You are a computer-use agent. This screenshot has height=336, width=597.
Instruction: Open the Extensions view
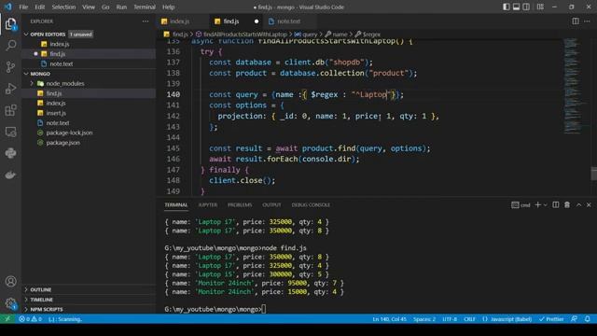click(x=10, y=110)
